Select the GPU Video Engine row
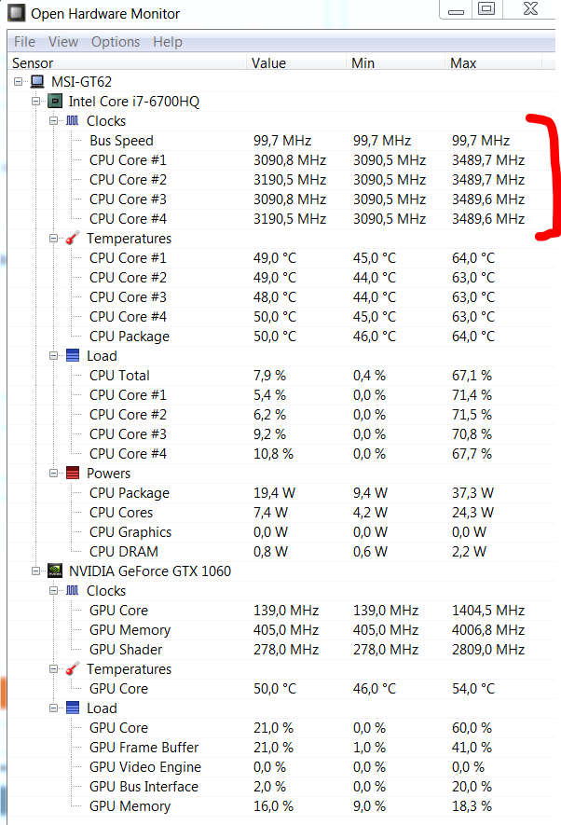Screen dimensions: 561x825 (281, 766)
